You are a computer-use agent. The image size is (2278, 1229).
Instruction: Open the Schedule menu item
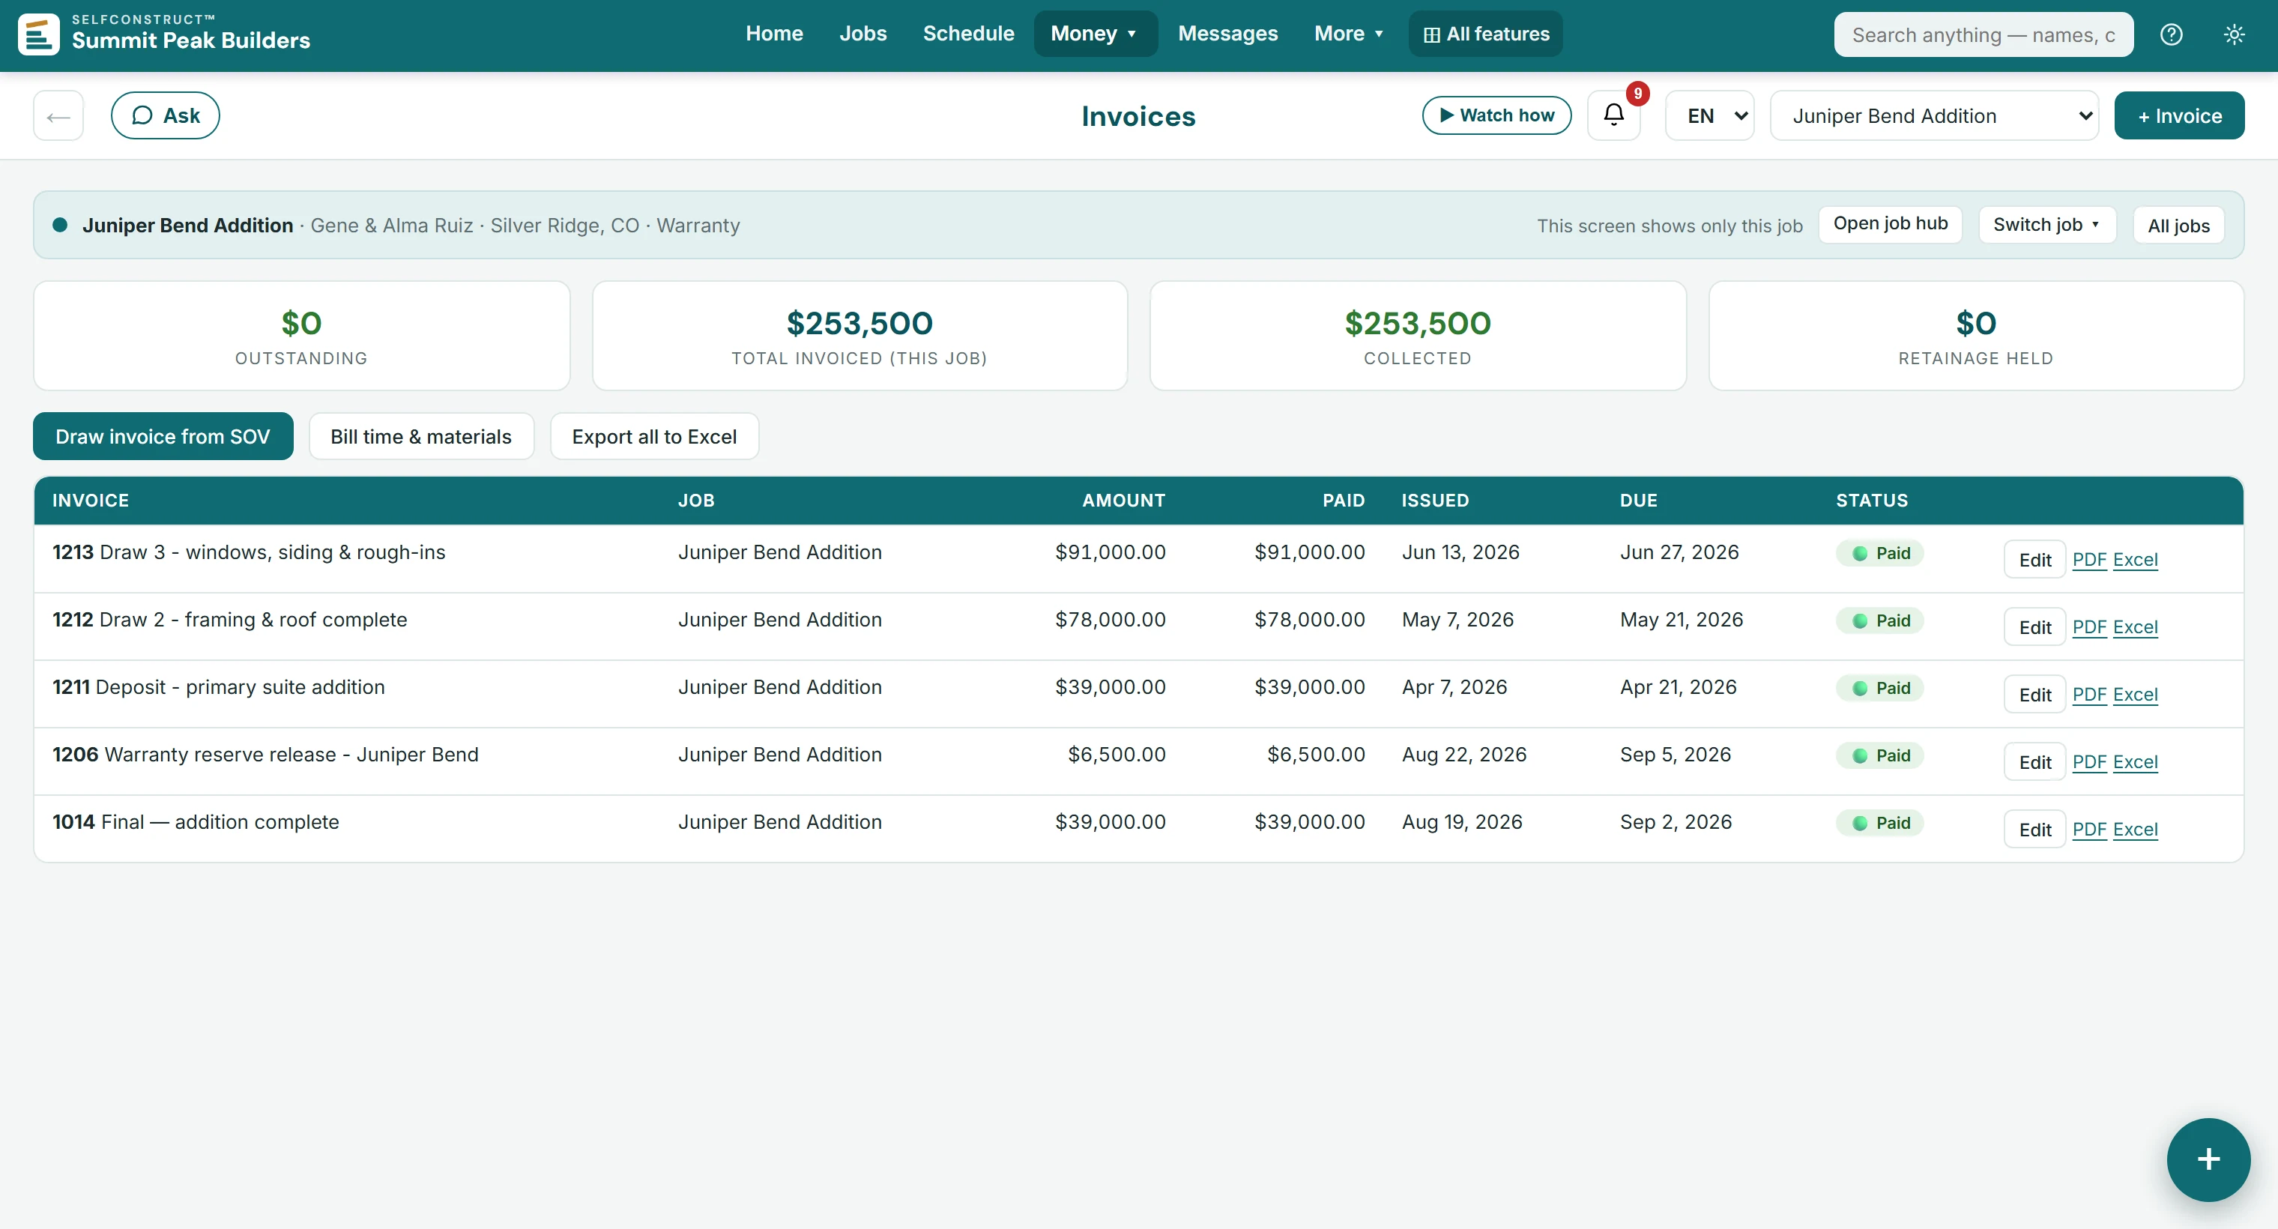pos(968,34)
